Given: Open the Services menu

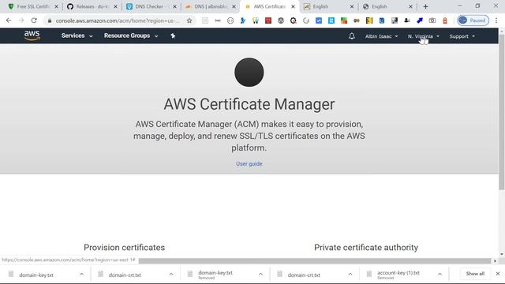Looking at the screenshot, I should pos(77,35).
